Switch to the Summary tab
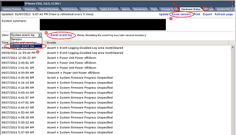This screenshot has height=135, width=236. coord(30,9)
